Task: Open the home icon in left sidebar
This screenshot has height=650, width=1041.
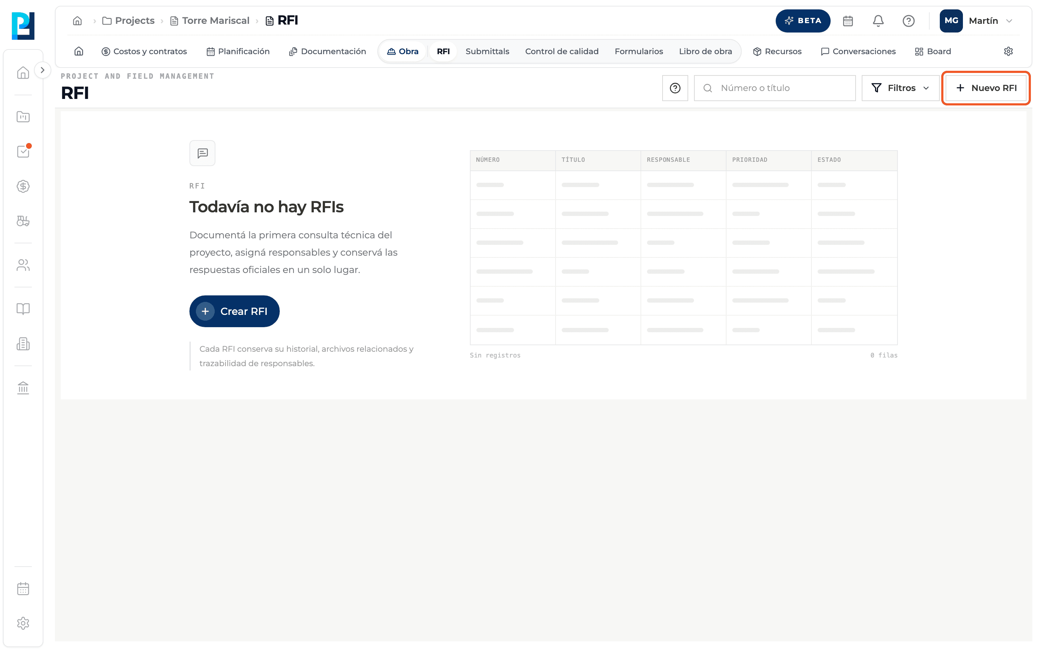Action: tap(23, 73)
